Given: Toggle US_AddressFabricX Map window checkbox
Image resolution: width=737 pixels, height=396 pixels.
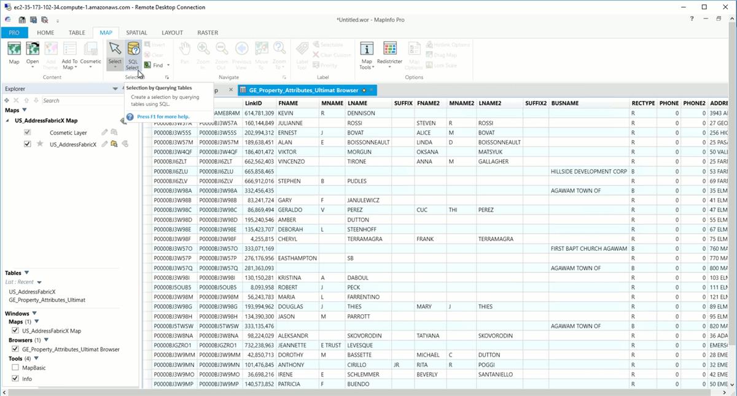Looking at the screenshot, I should pyautogui.click(x=15, y=331).
